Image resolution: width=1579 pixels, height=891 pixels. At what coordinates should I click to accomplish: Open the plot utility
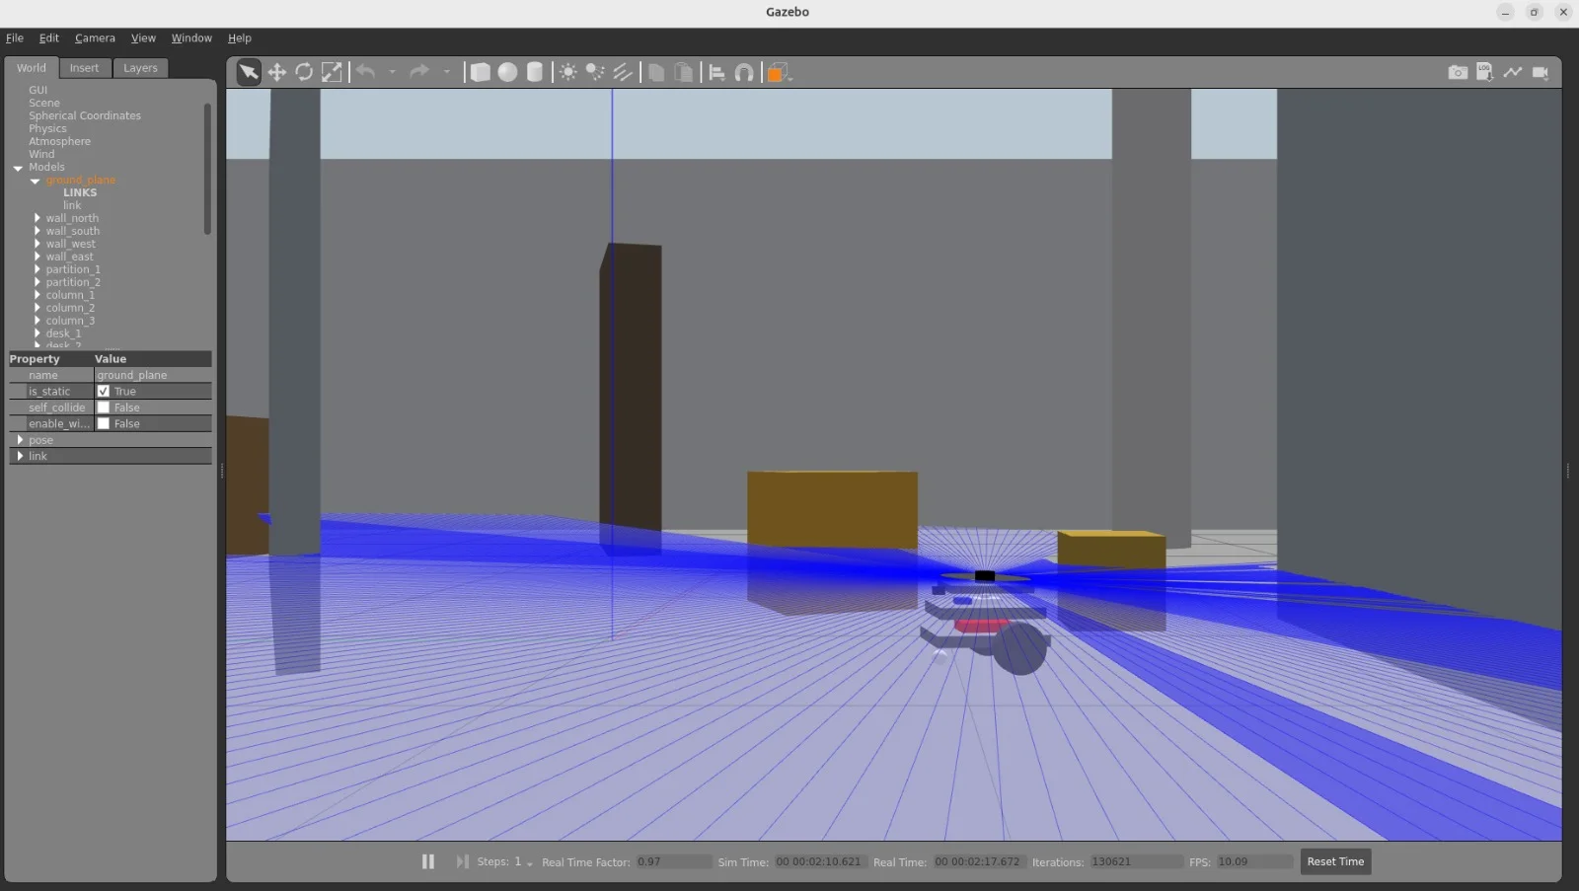[1513, 72]
